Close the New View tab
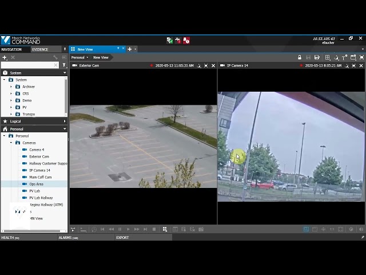This screenshot has width=366, height=275. (x=124, y=48)
